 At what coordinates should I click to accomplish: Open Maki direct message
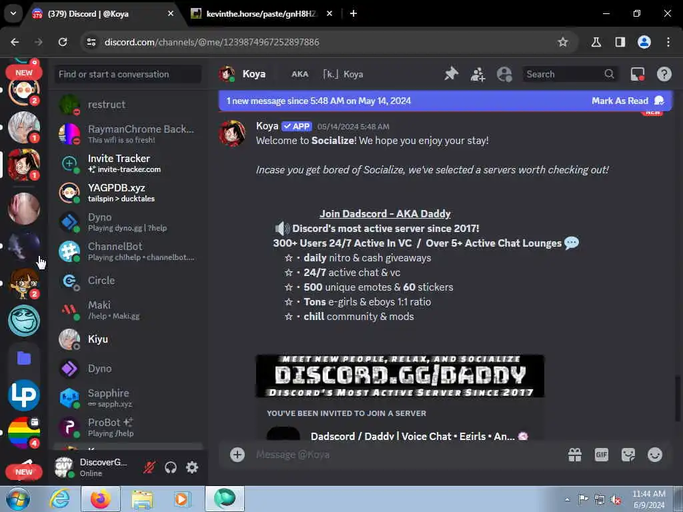coord(127,310)
